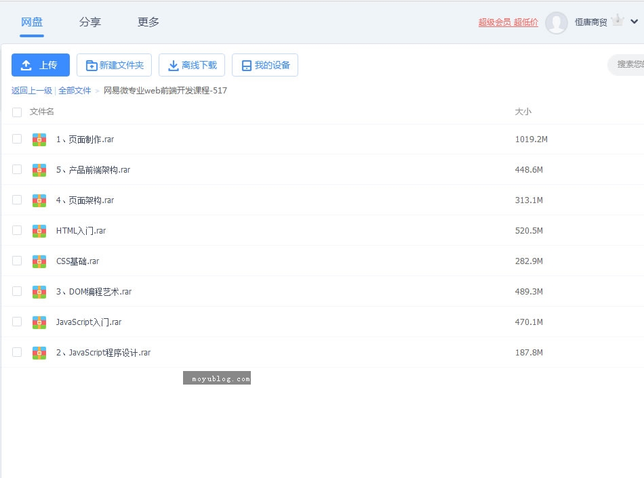Click the rar icon of 1、页面制作.rar
The width and height of the screenshot is (644, 478).
coord(39,139)
